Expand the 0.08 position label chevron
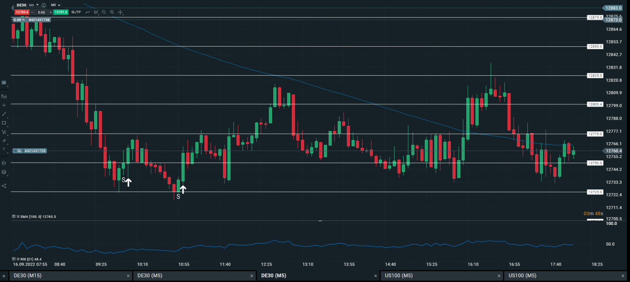Viewport: 630px width, 282px height. coord(23,20)
